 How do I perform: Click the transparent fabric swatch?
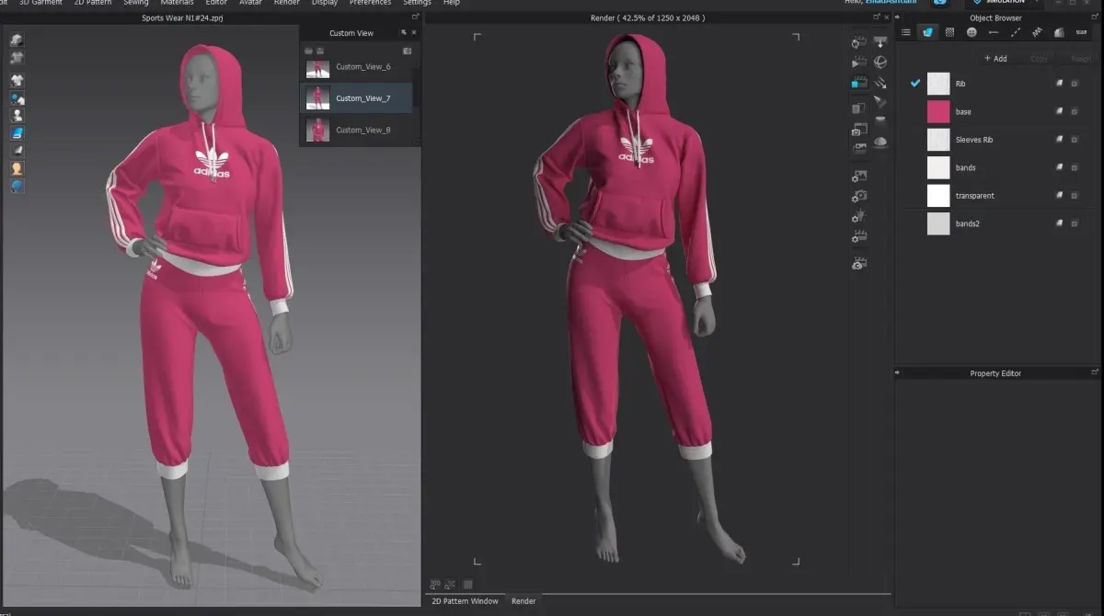coord(938,195)
